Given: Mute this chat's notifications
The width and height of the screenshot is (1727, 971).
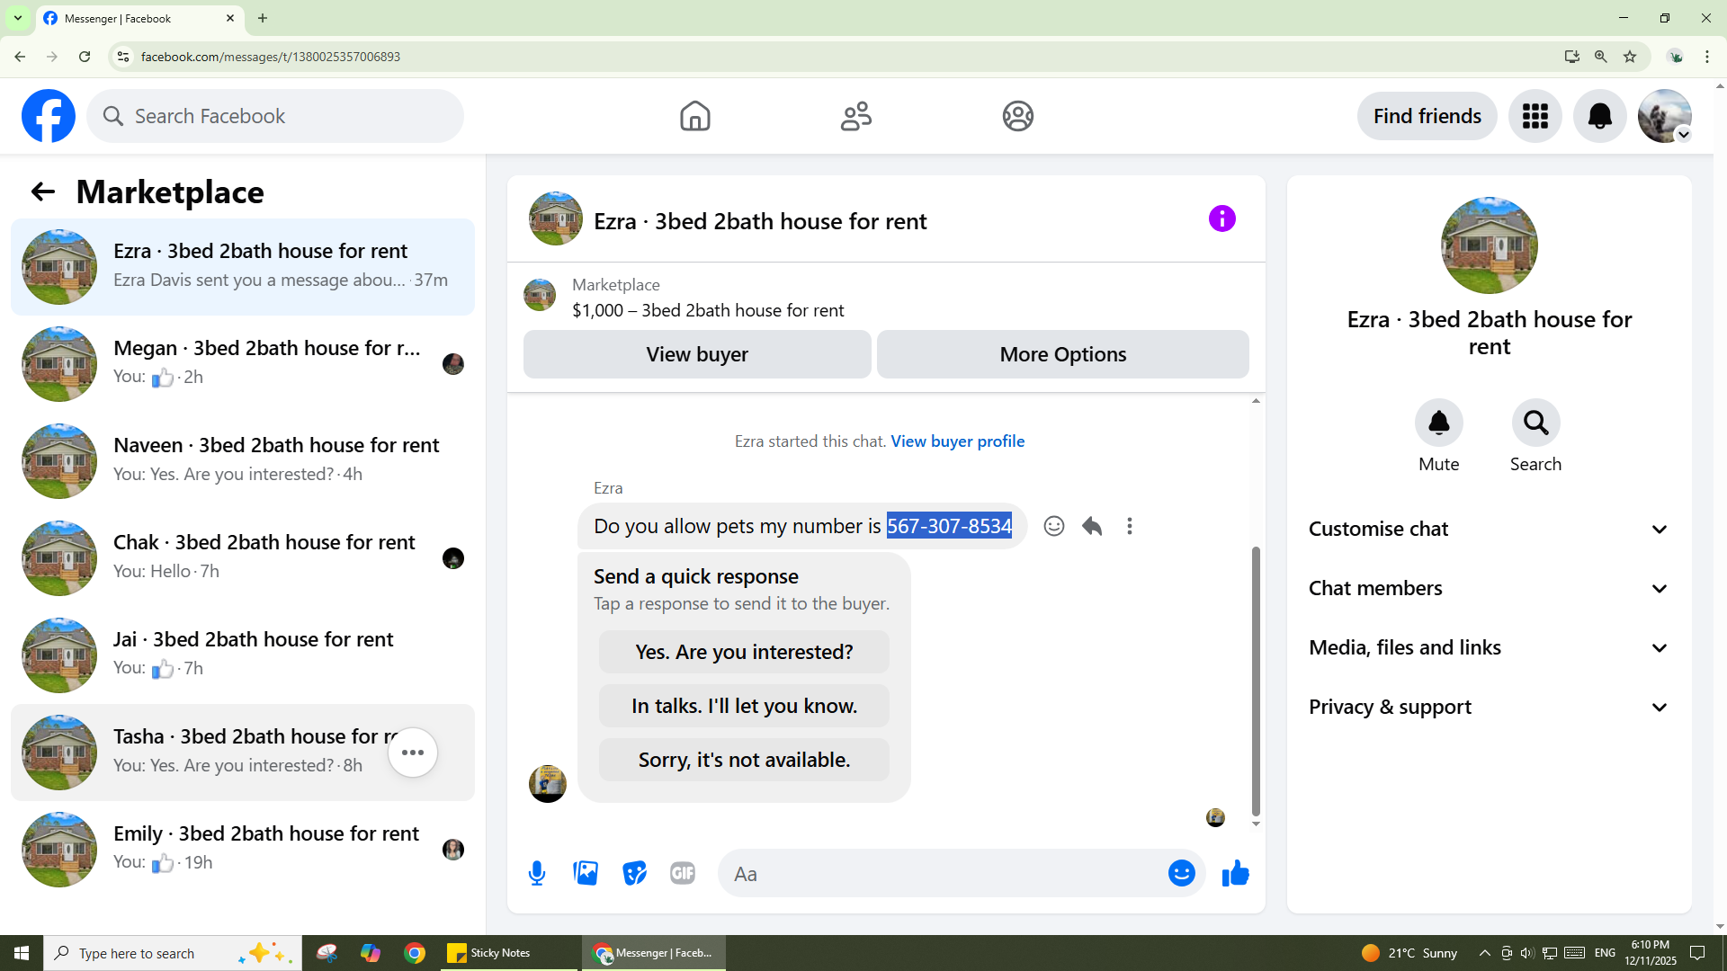Looking at the screenshot, I should click(1438, 423).
